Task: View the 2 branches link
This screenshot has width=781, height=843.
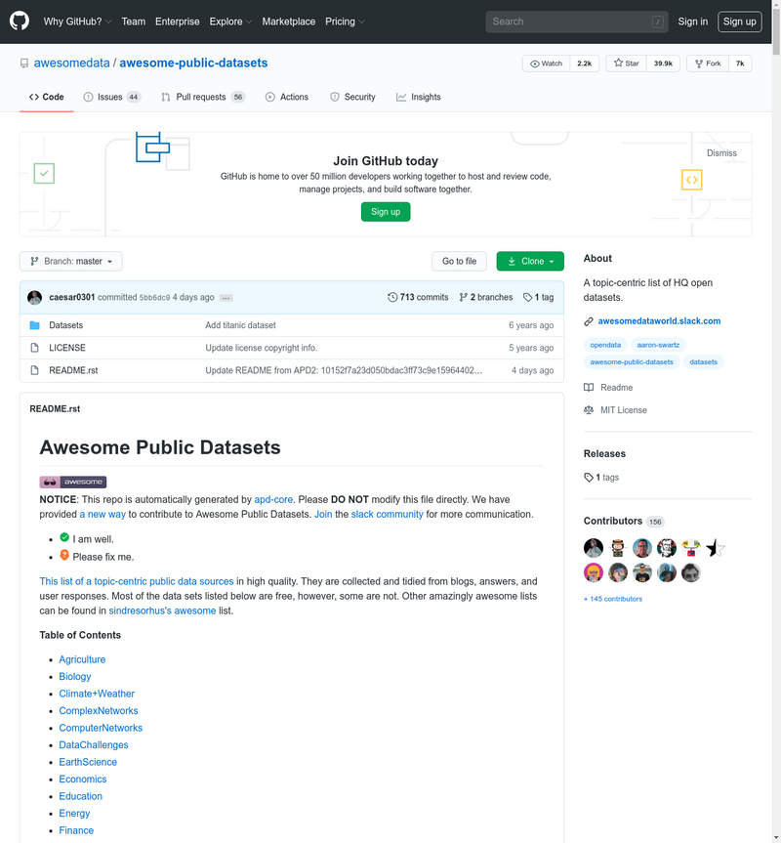Action: tap(485, 297)
